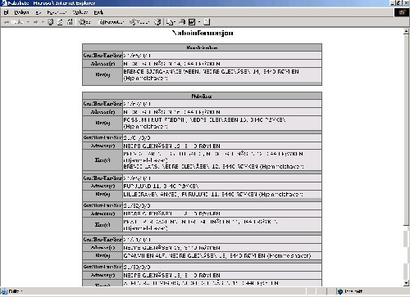Viewport: 410px width, 297px height.
Task: Expand the Back button history dropdown arrow
Action: pos(28,22)
